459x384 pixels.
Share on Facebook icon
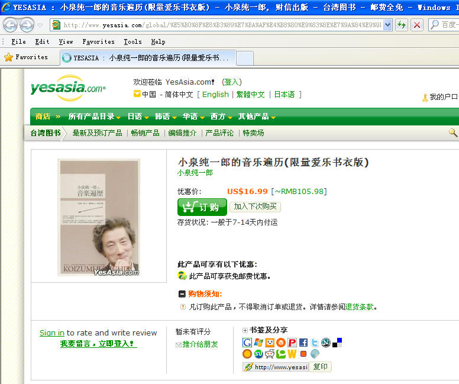pos(303,343)
